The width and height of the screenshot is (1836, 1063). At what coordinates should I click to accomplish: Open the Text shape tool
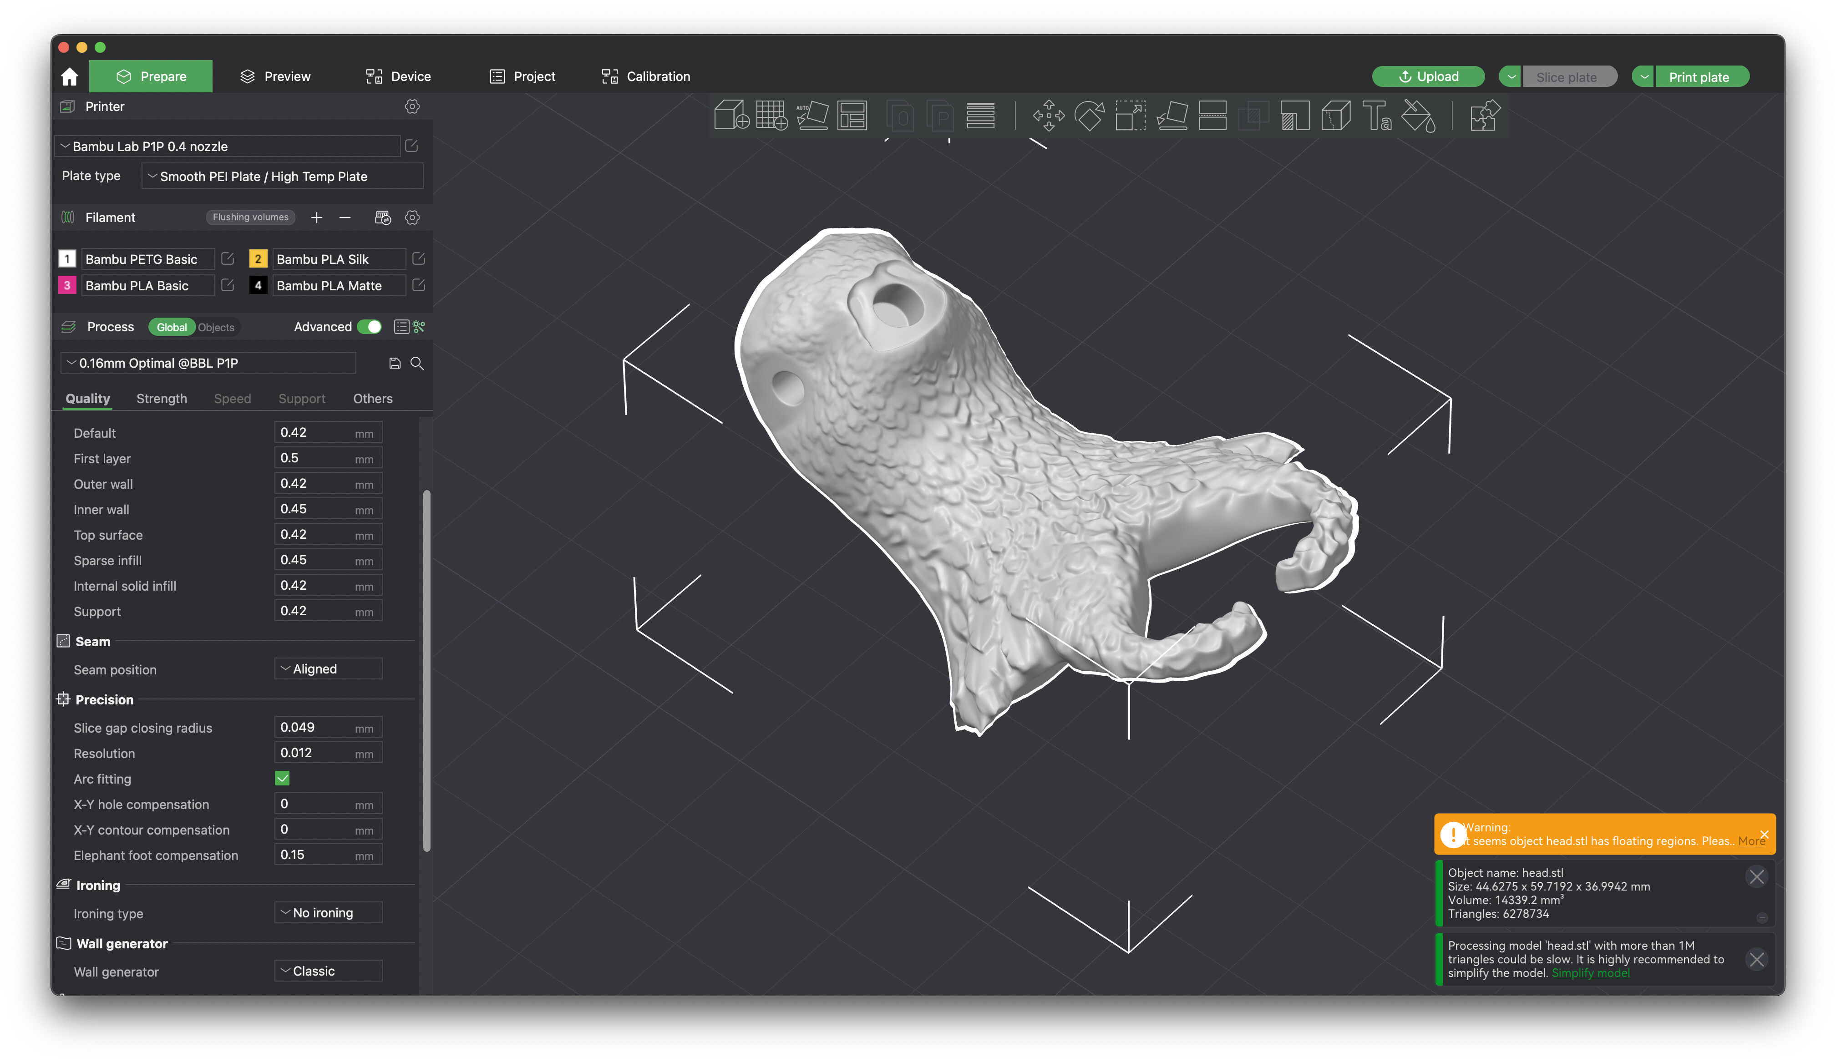point(1377,115)
